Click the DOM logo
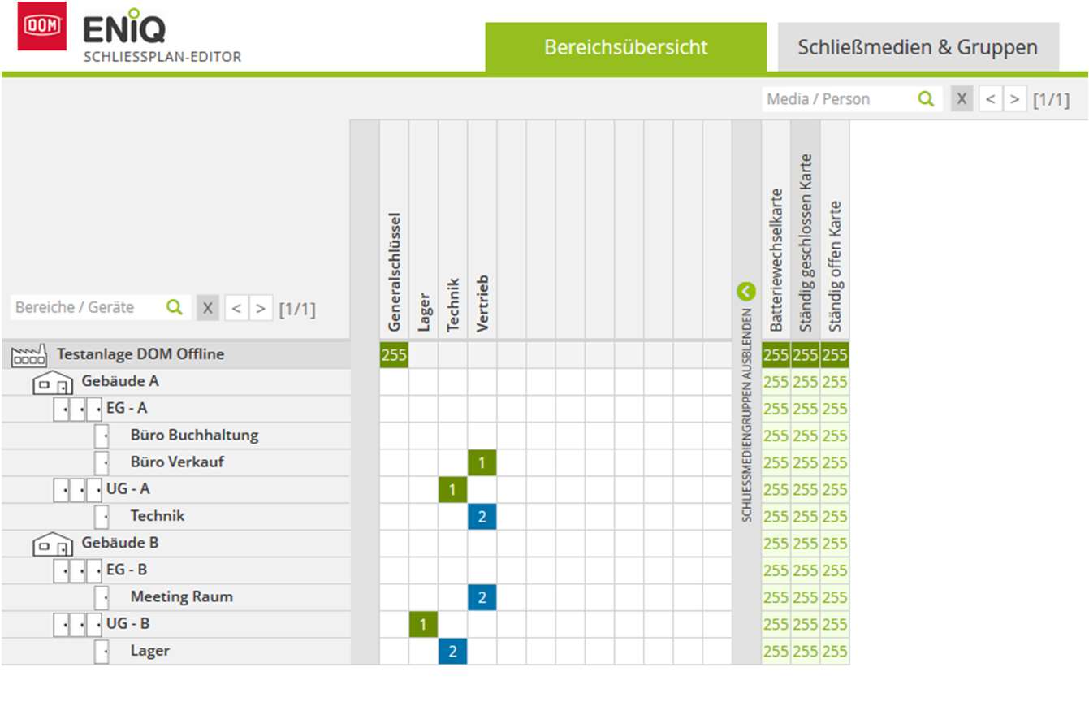1089x724 pixels. click(x=42, y=26)
